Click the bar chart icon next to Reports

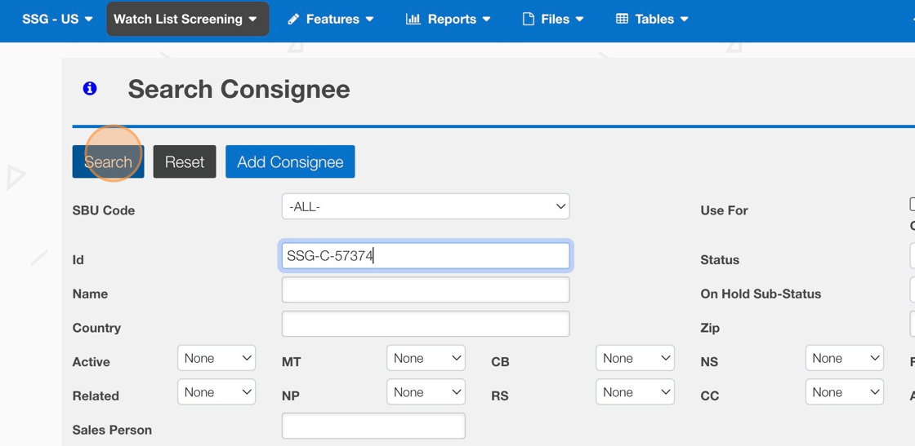click(413, 19)
